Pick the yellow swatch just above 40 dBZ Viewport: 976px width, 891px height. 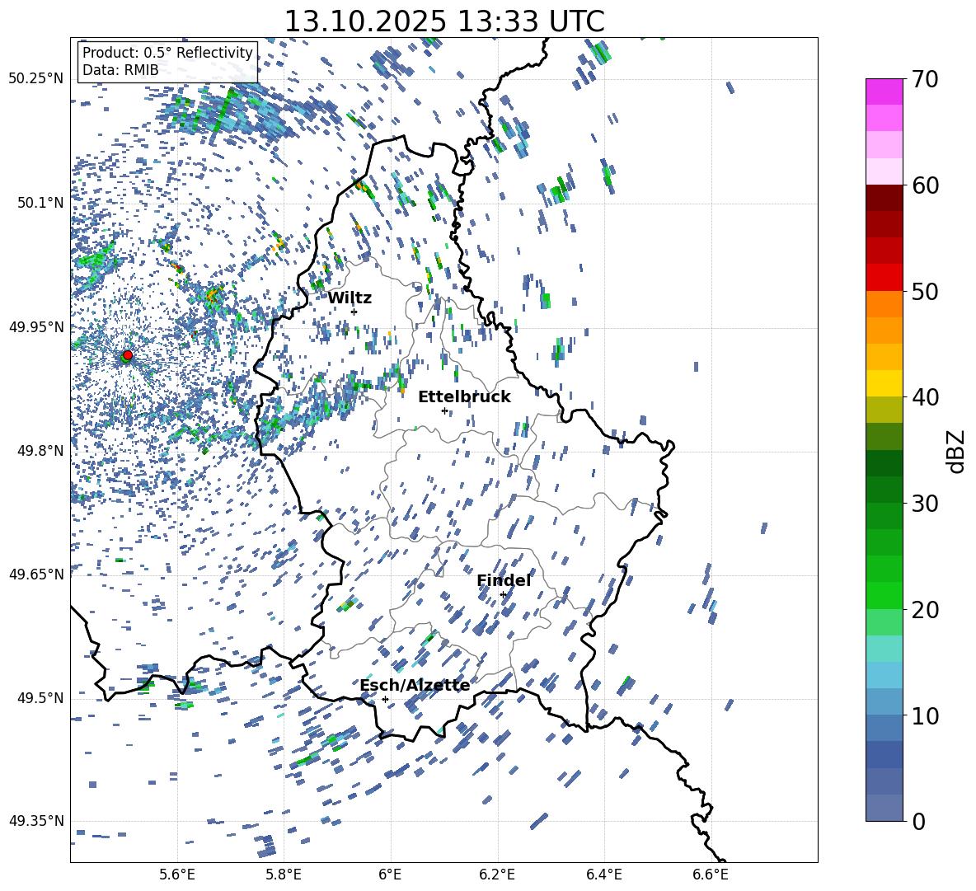click(884, 383)
